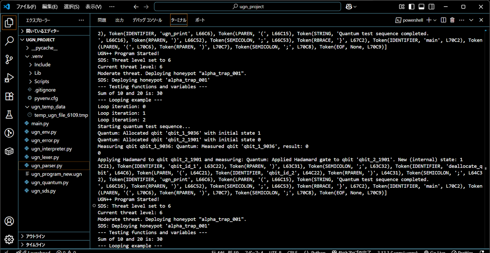This screenshot has height=253, width=490.
Task: Open the 編集(E) menu
Action: point(50,7)
